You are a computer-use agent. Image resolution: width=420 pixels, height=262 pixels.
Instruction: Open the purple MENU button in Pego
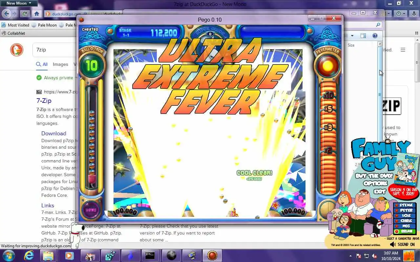91,210
